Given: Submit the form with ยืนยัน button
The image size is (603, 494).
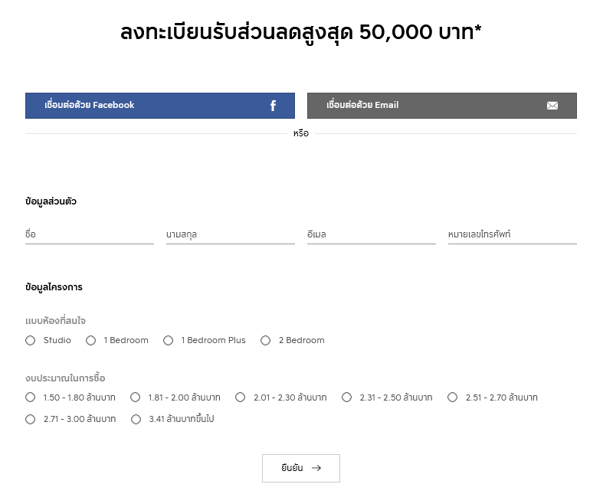Looking at the screenshot, I should pyautogui.click(x=301, y=468).
